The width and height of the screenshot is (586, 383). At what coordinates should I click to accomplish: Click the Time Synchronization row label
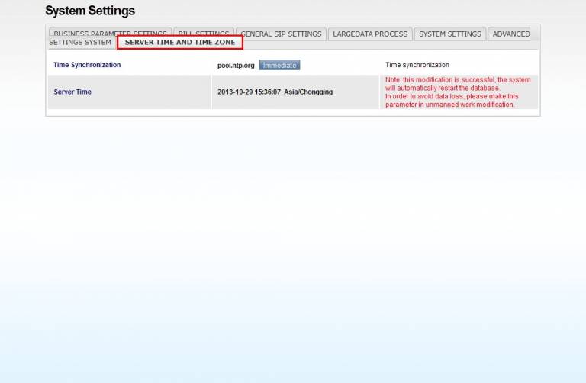click(x=87, y=65)
